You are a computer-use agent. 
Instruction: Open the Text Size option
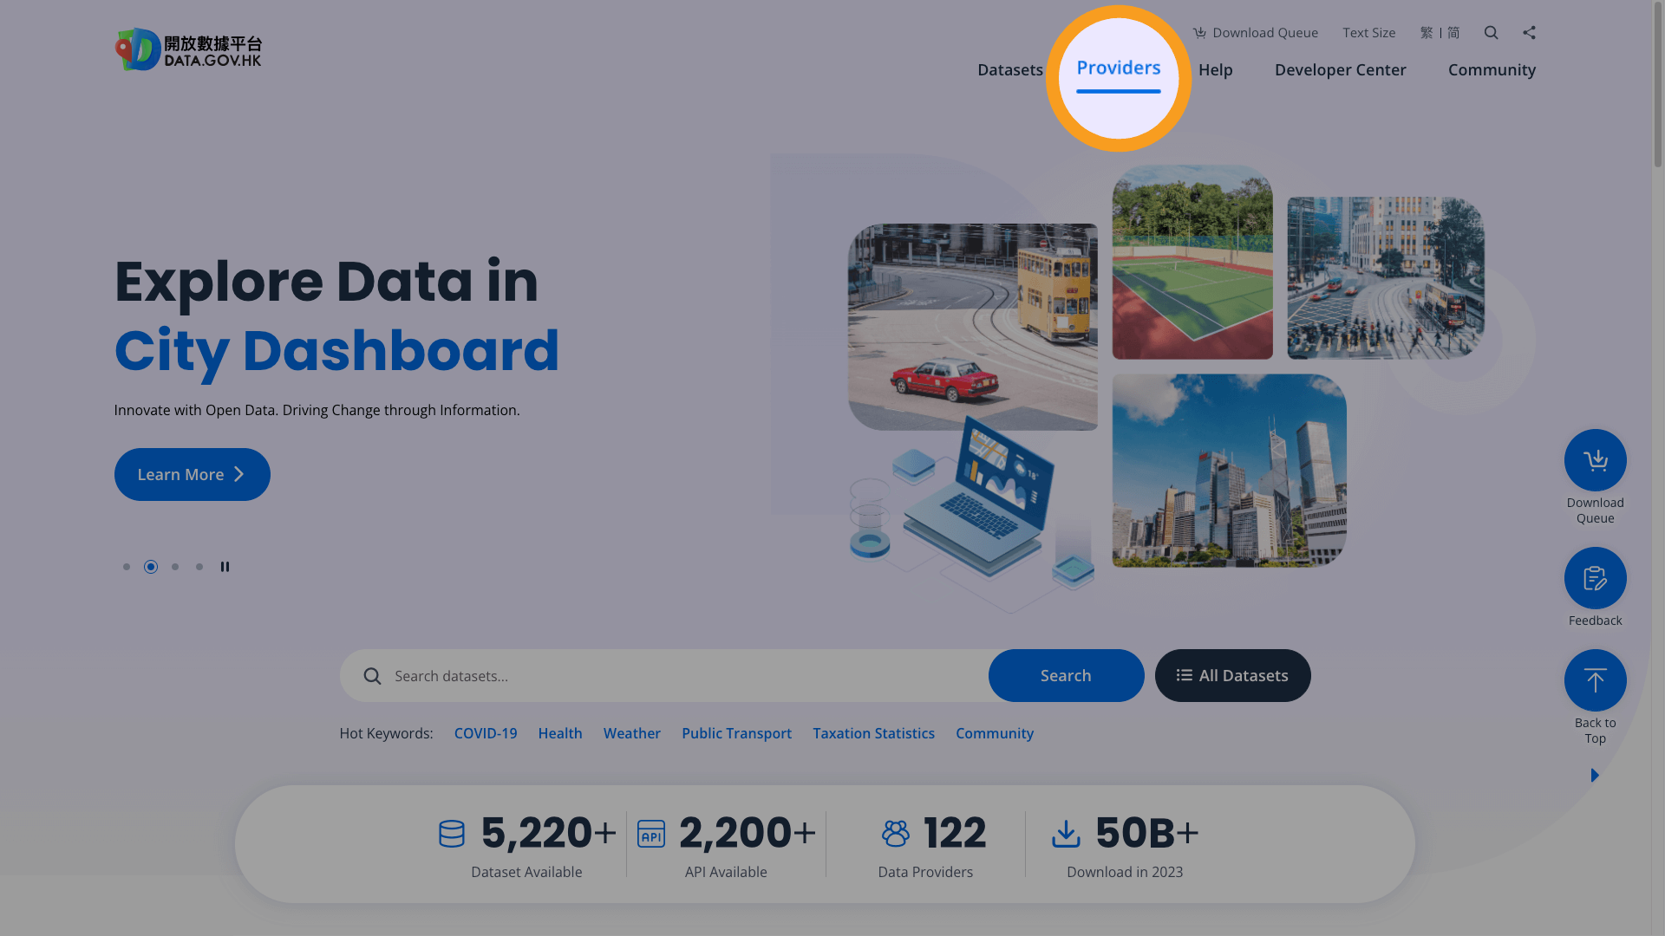[1368, 32]
